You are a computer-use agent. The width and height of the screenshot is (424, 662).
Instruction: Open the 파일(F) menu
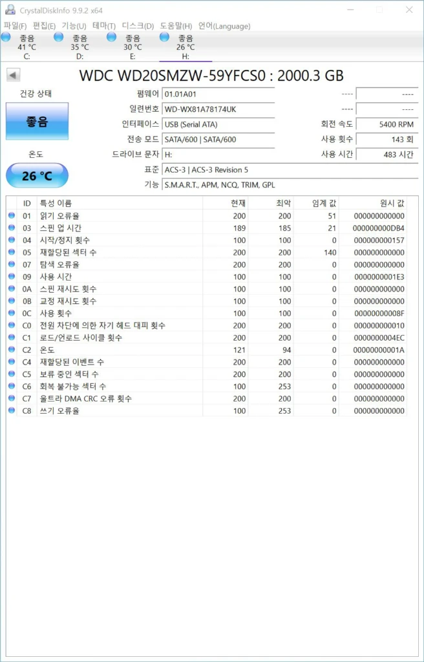coord(16,26)
